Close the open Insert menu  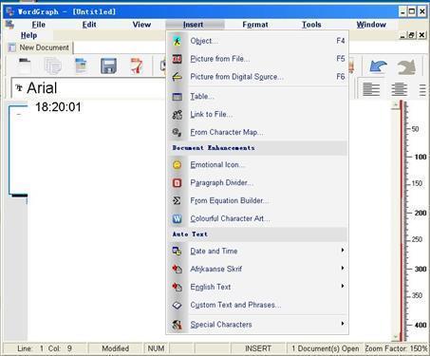coord(194,25)
